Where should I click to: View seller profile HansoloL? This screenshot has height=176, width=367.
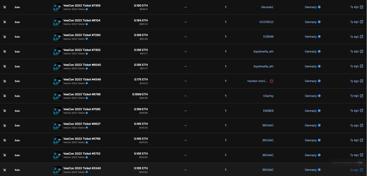267,7
